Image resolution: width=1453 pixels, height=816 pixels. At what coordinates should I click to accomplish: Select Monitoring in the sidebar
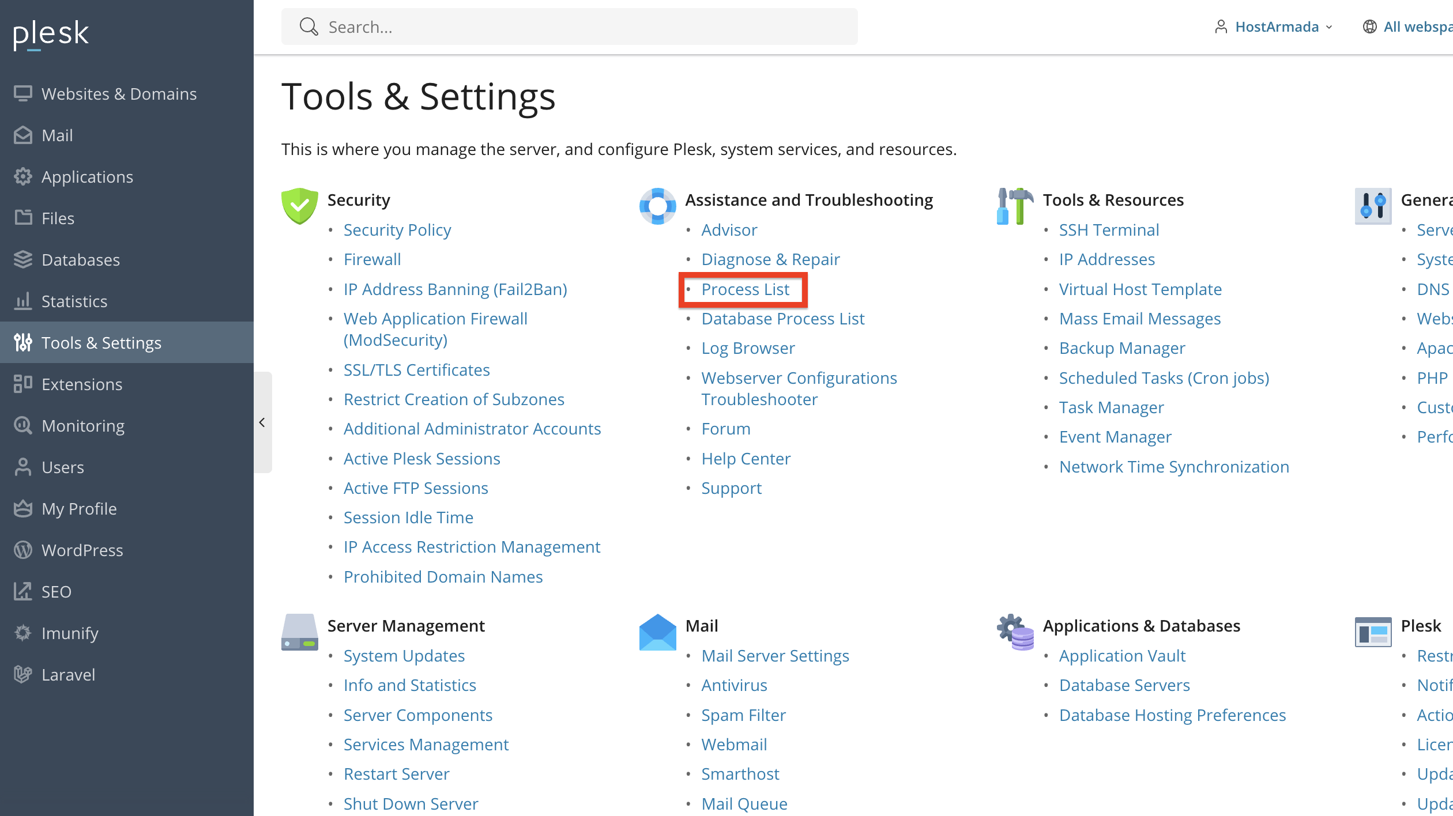pos(127,426)
